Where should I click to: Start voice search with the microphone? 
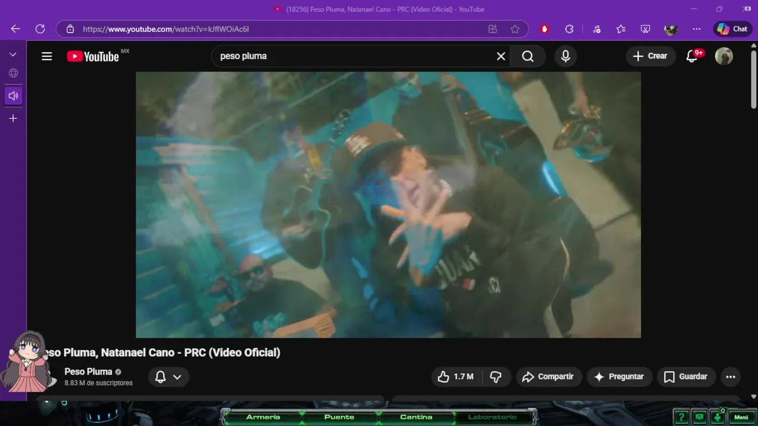pos(566,56)
